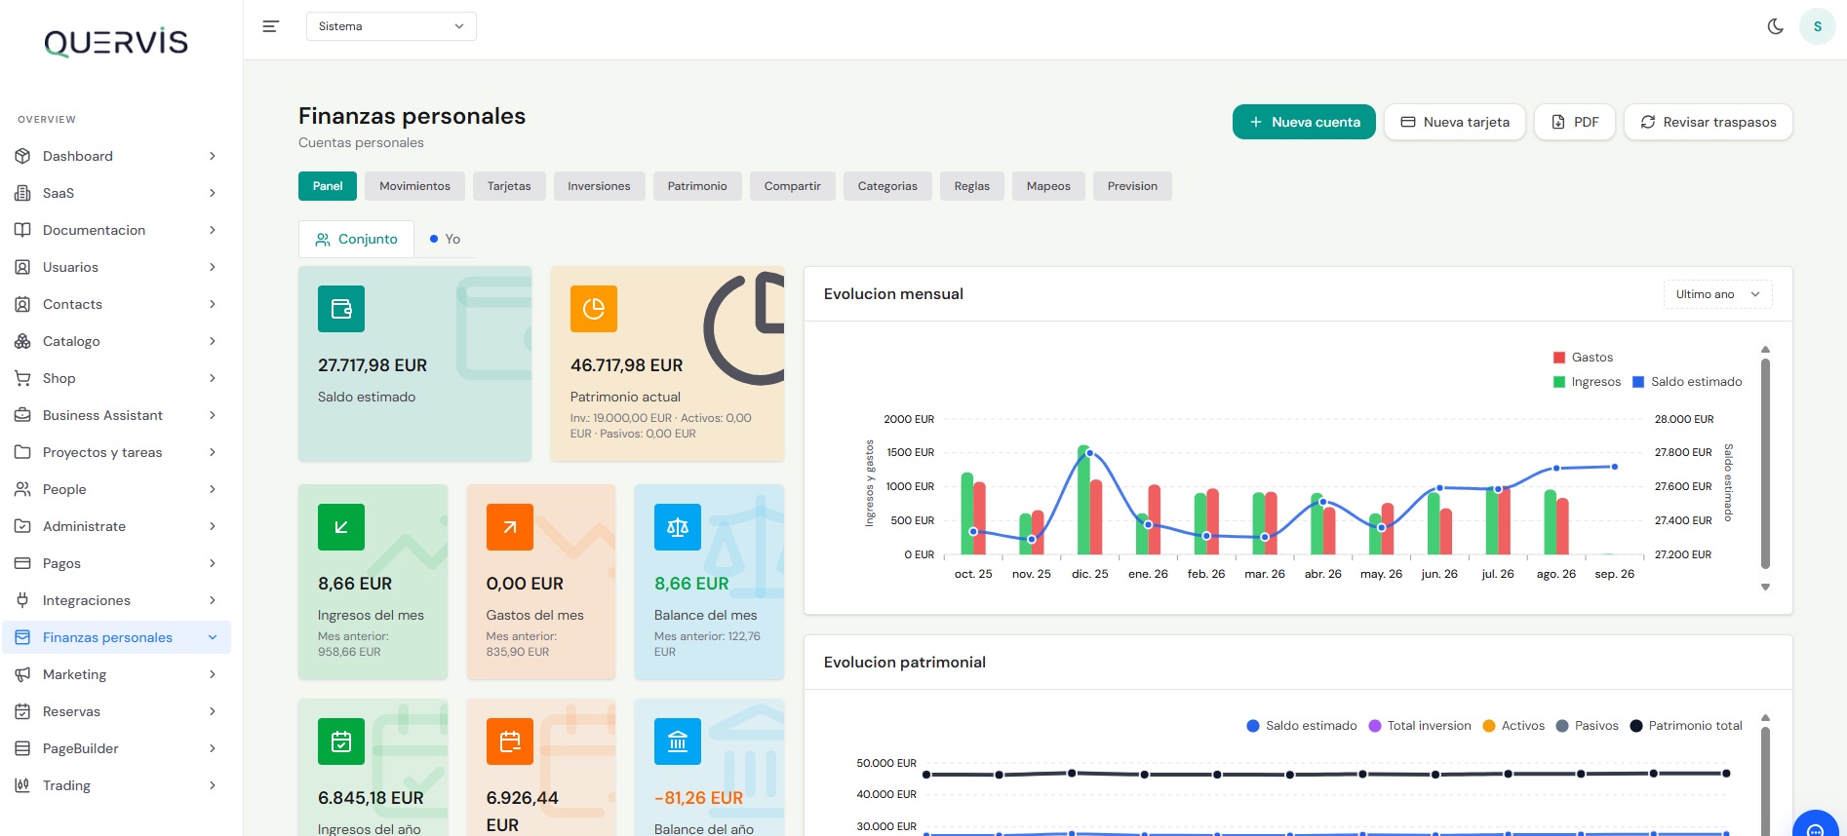Collapse the sidebar using the hamburger icon
The height and width of the screenshot is (836, 1847).
pyautogui.click(x=271, y=26)
